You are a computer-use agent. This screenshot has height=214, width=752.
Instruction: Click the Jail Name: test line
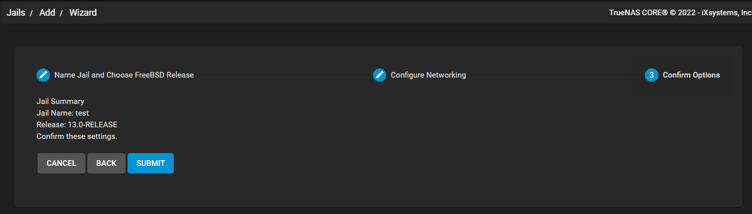(x=62, y=113)
